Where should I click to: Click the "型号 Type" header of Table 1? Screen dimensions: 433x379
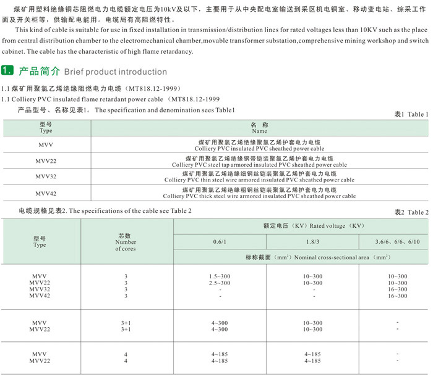tap(46, 128)
